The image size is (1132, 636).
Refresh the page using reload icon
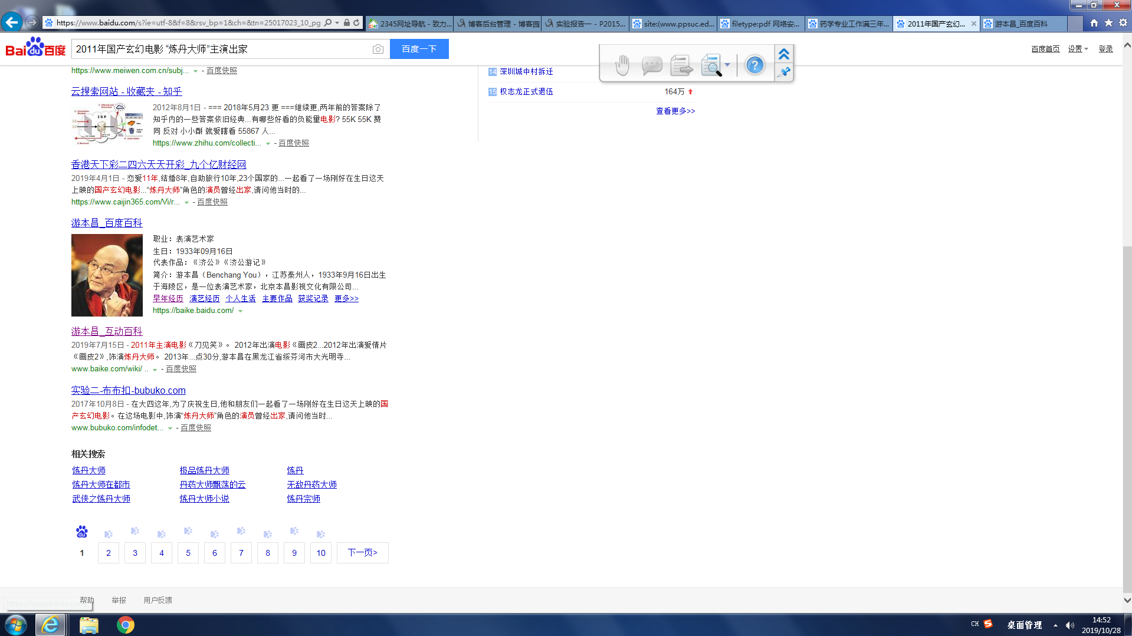(356, 23)
